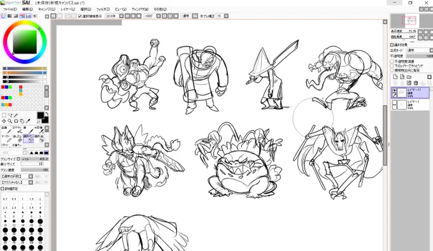The image size is (433, 251).
Task: Hide layer レイヤー11 with its eye icon
Action: tap(394, 90)
